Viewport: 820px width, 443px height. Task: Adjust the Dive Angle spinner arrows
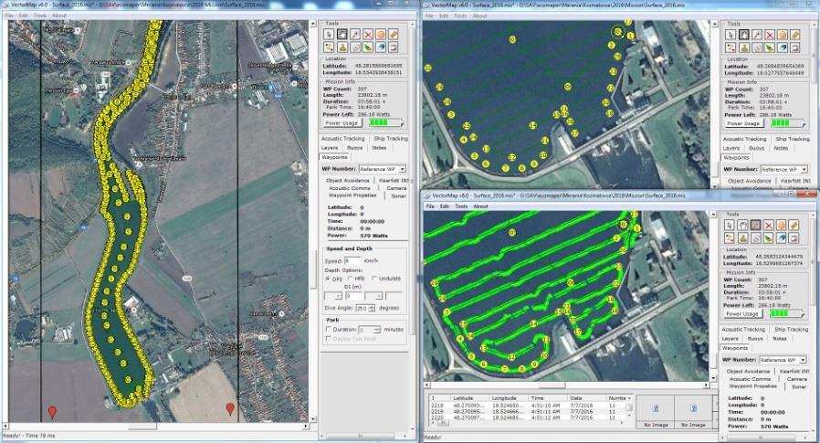(x=372, y=309)
